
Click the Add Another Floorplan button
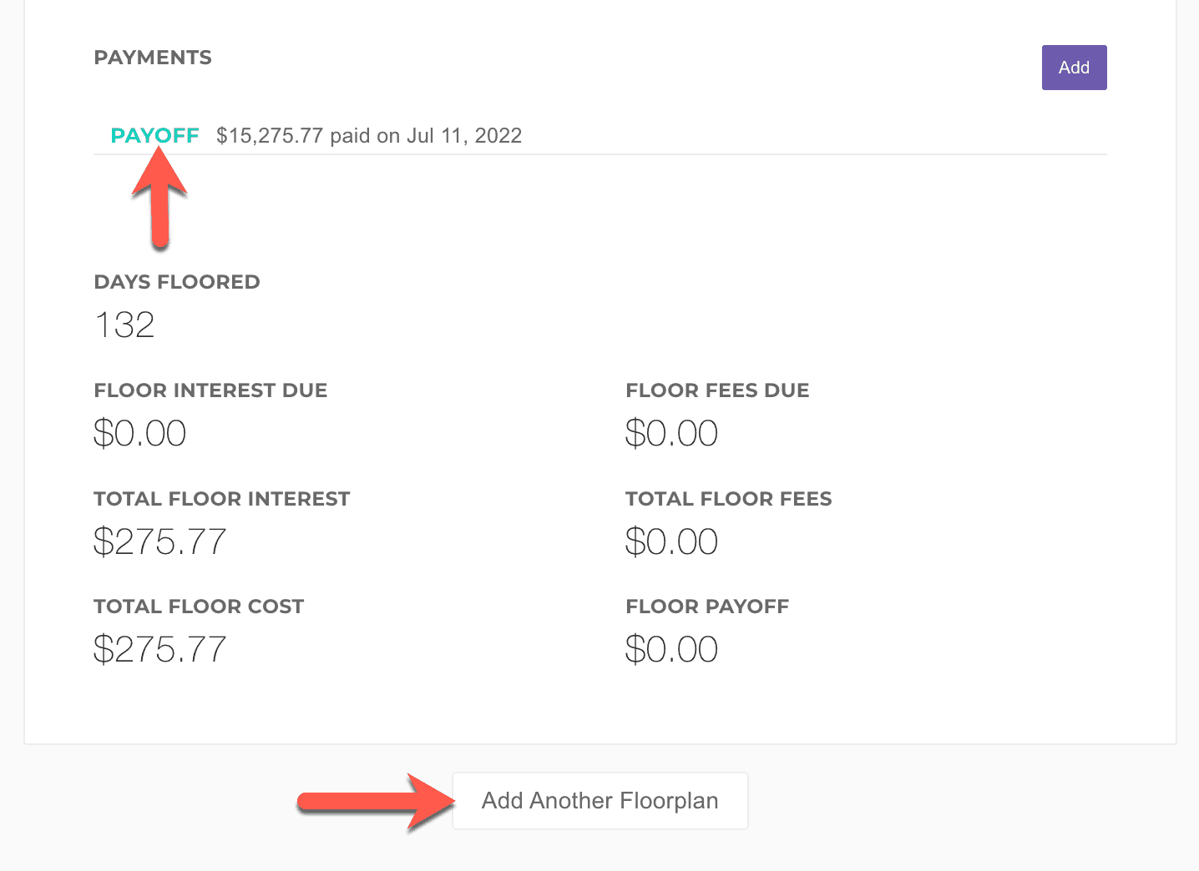pyautogui.click(x=599, y=801)
